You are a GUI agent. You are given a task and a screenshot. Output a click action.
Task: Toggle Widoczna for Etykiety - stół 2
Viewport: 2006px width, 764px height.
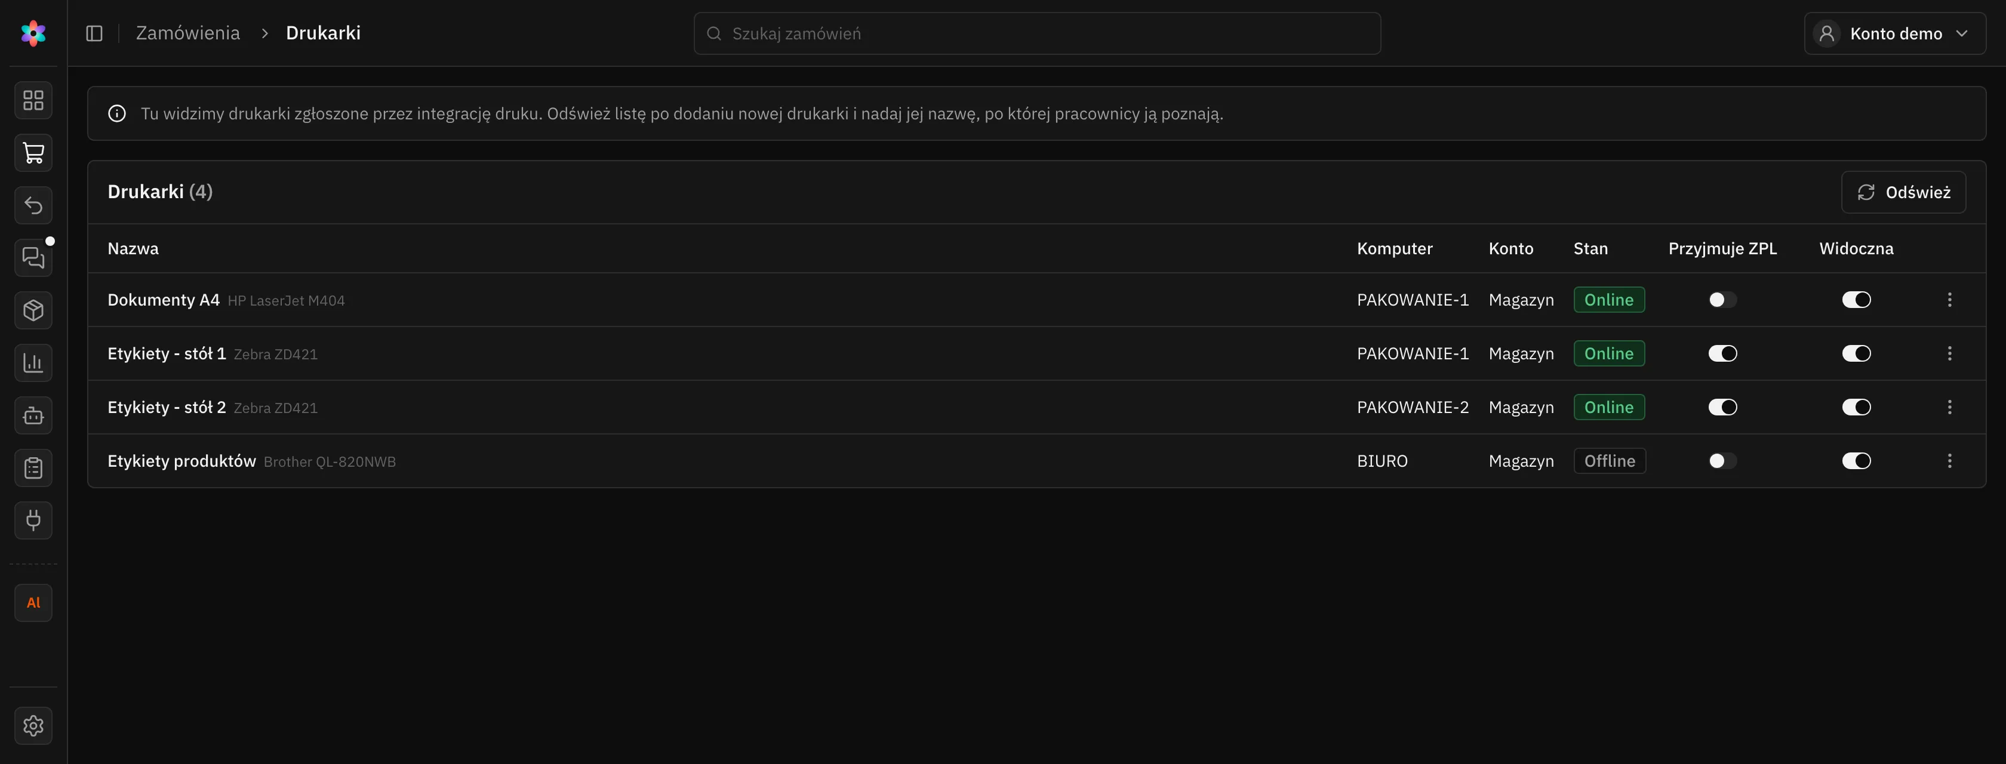click(x=1856, y=407)
